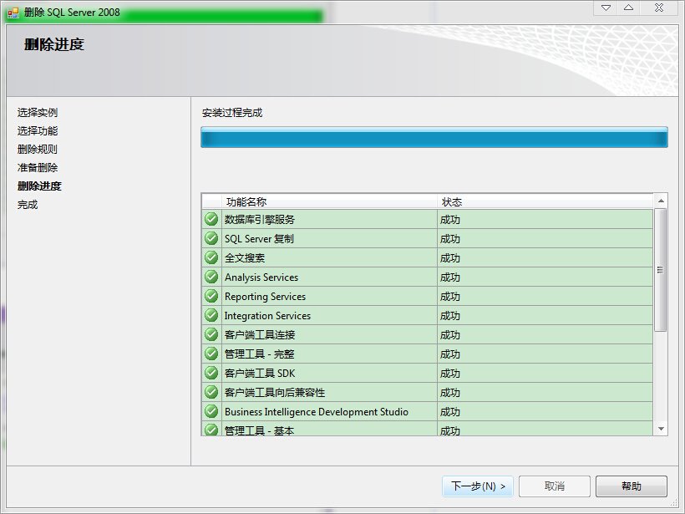Click success icon next to Reporting Services
The width and height of the screenshot is (685, 514).
(x=211, y=296)
